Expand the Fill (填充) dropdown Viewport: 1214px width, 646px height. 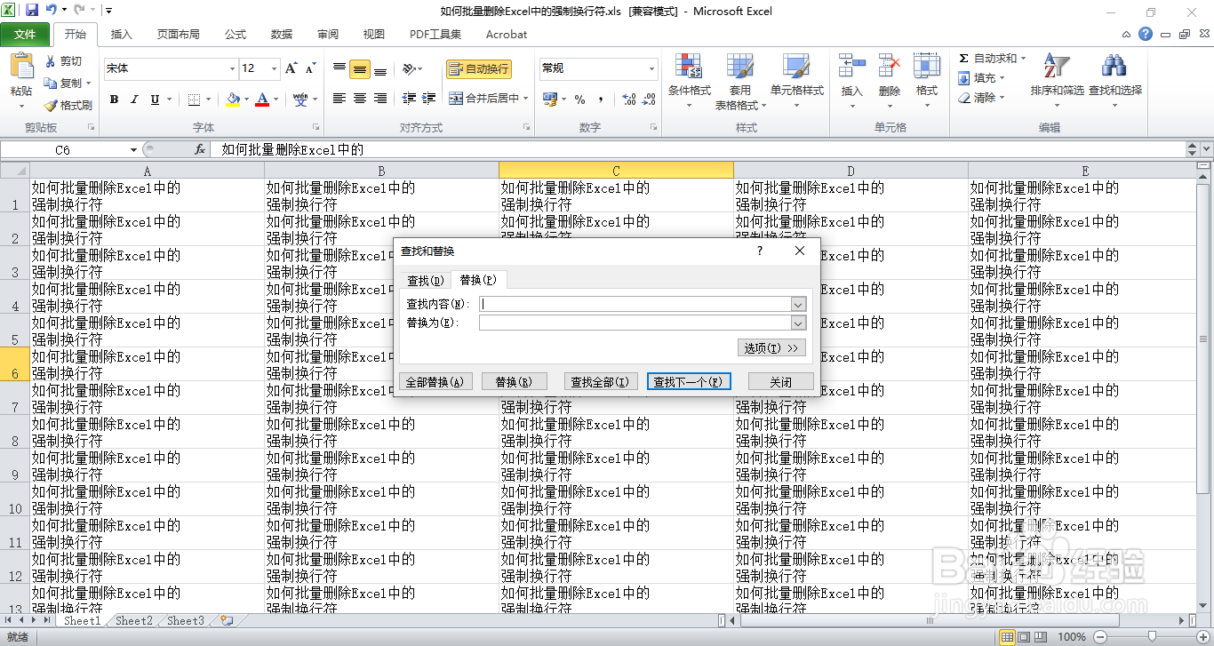point(1002,78)
